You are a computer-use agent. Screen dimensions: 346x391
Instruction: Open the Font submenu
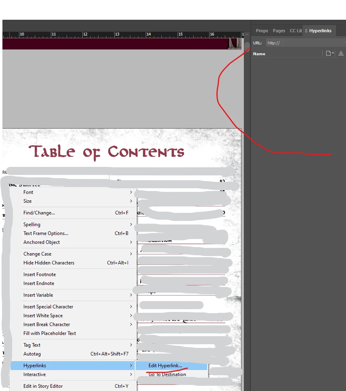point(73,192)
